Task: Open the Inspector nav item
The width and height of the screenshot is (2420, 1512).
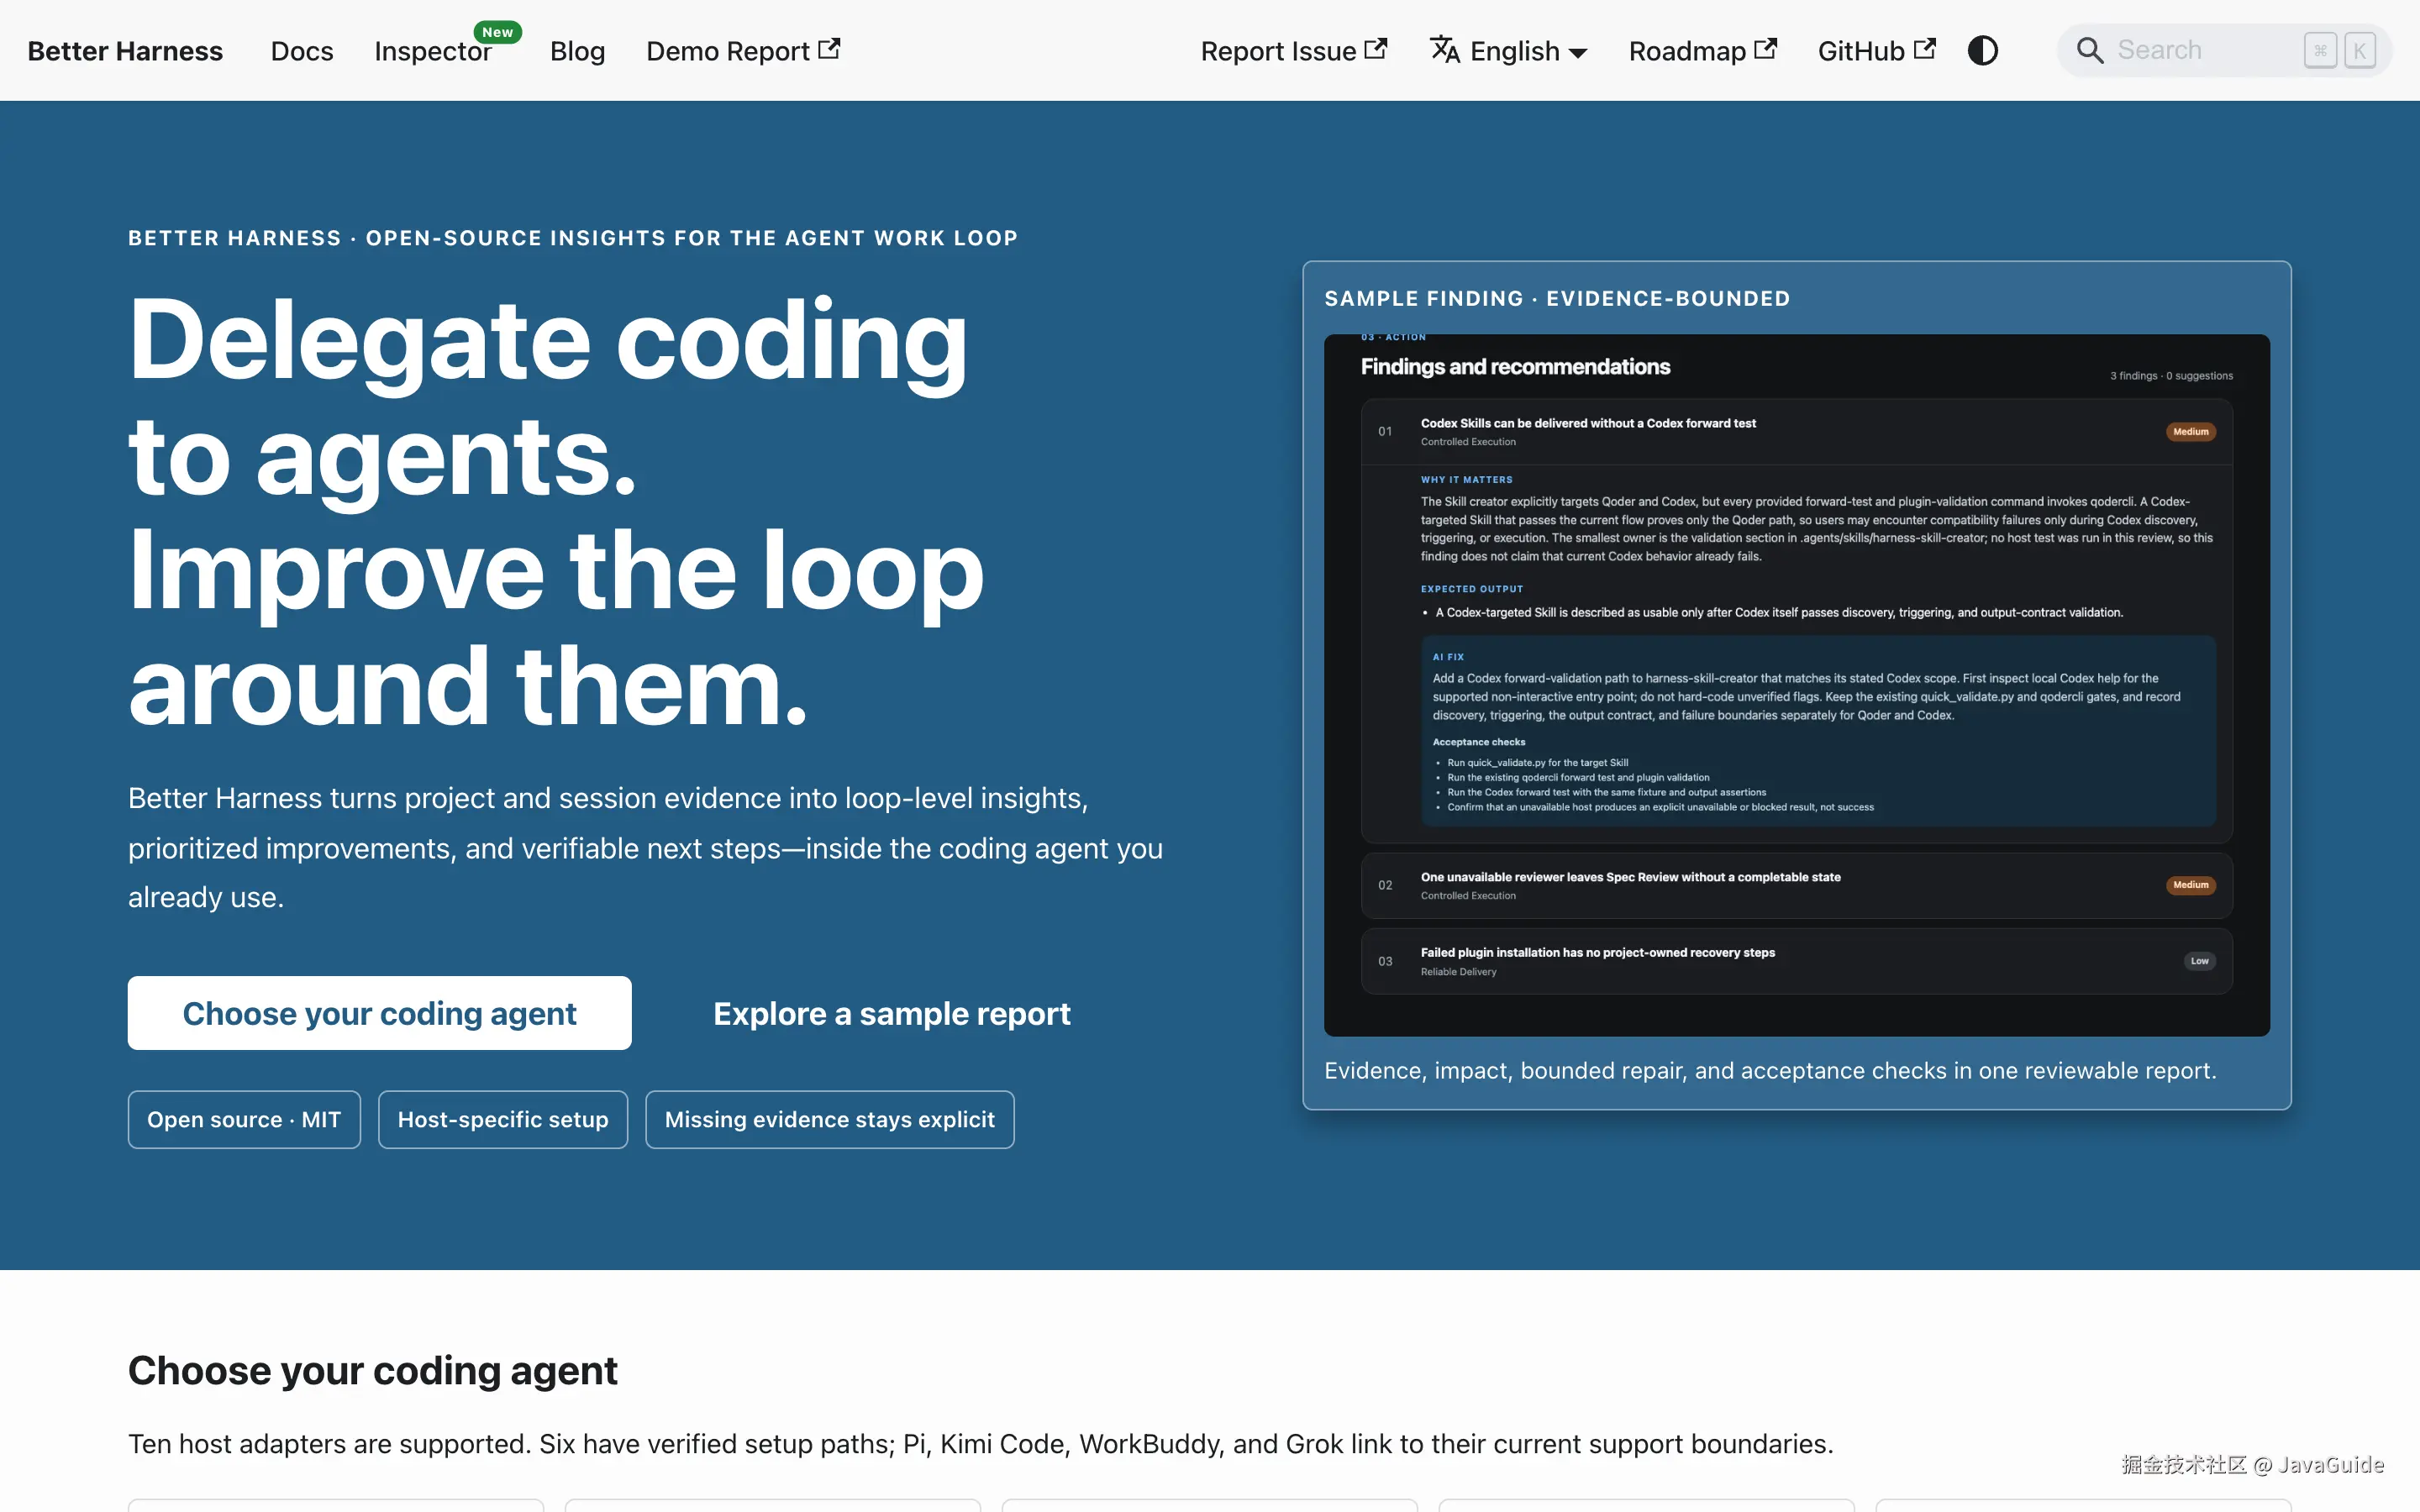Action: coord(433,50)
